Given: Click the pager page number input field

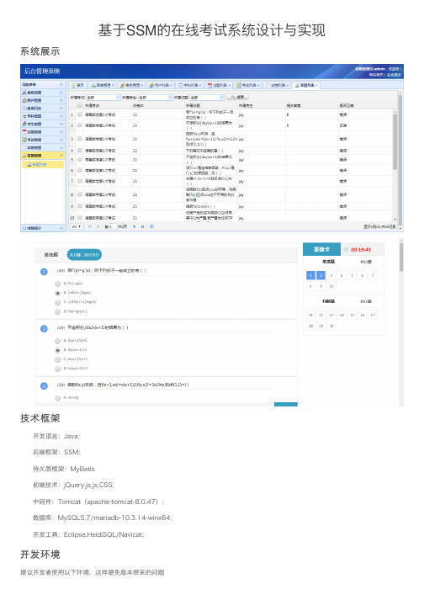Looking at the screenshot, I should pos(114,226).
